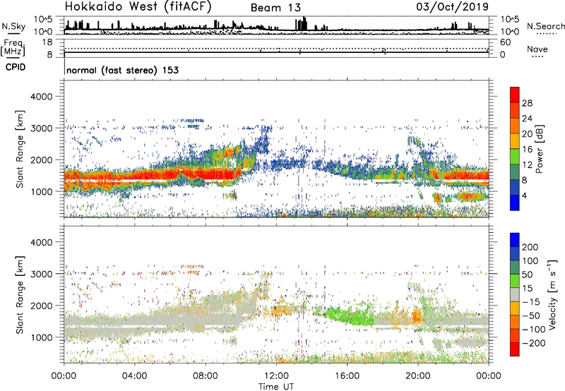The height and width of the screenshot is (391, 565).
Task: Click the '60' Nave axis value
Action: (x=506, y=42)
